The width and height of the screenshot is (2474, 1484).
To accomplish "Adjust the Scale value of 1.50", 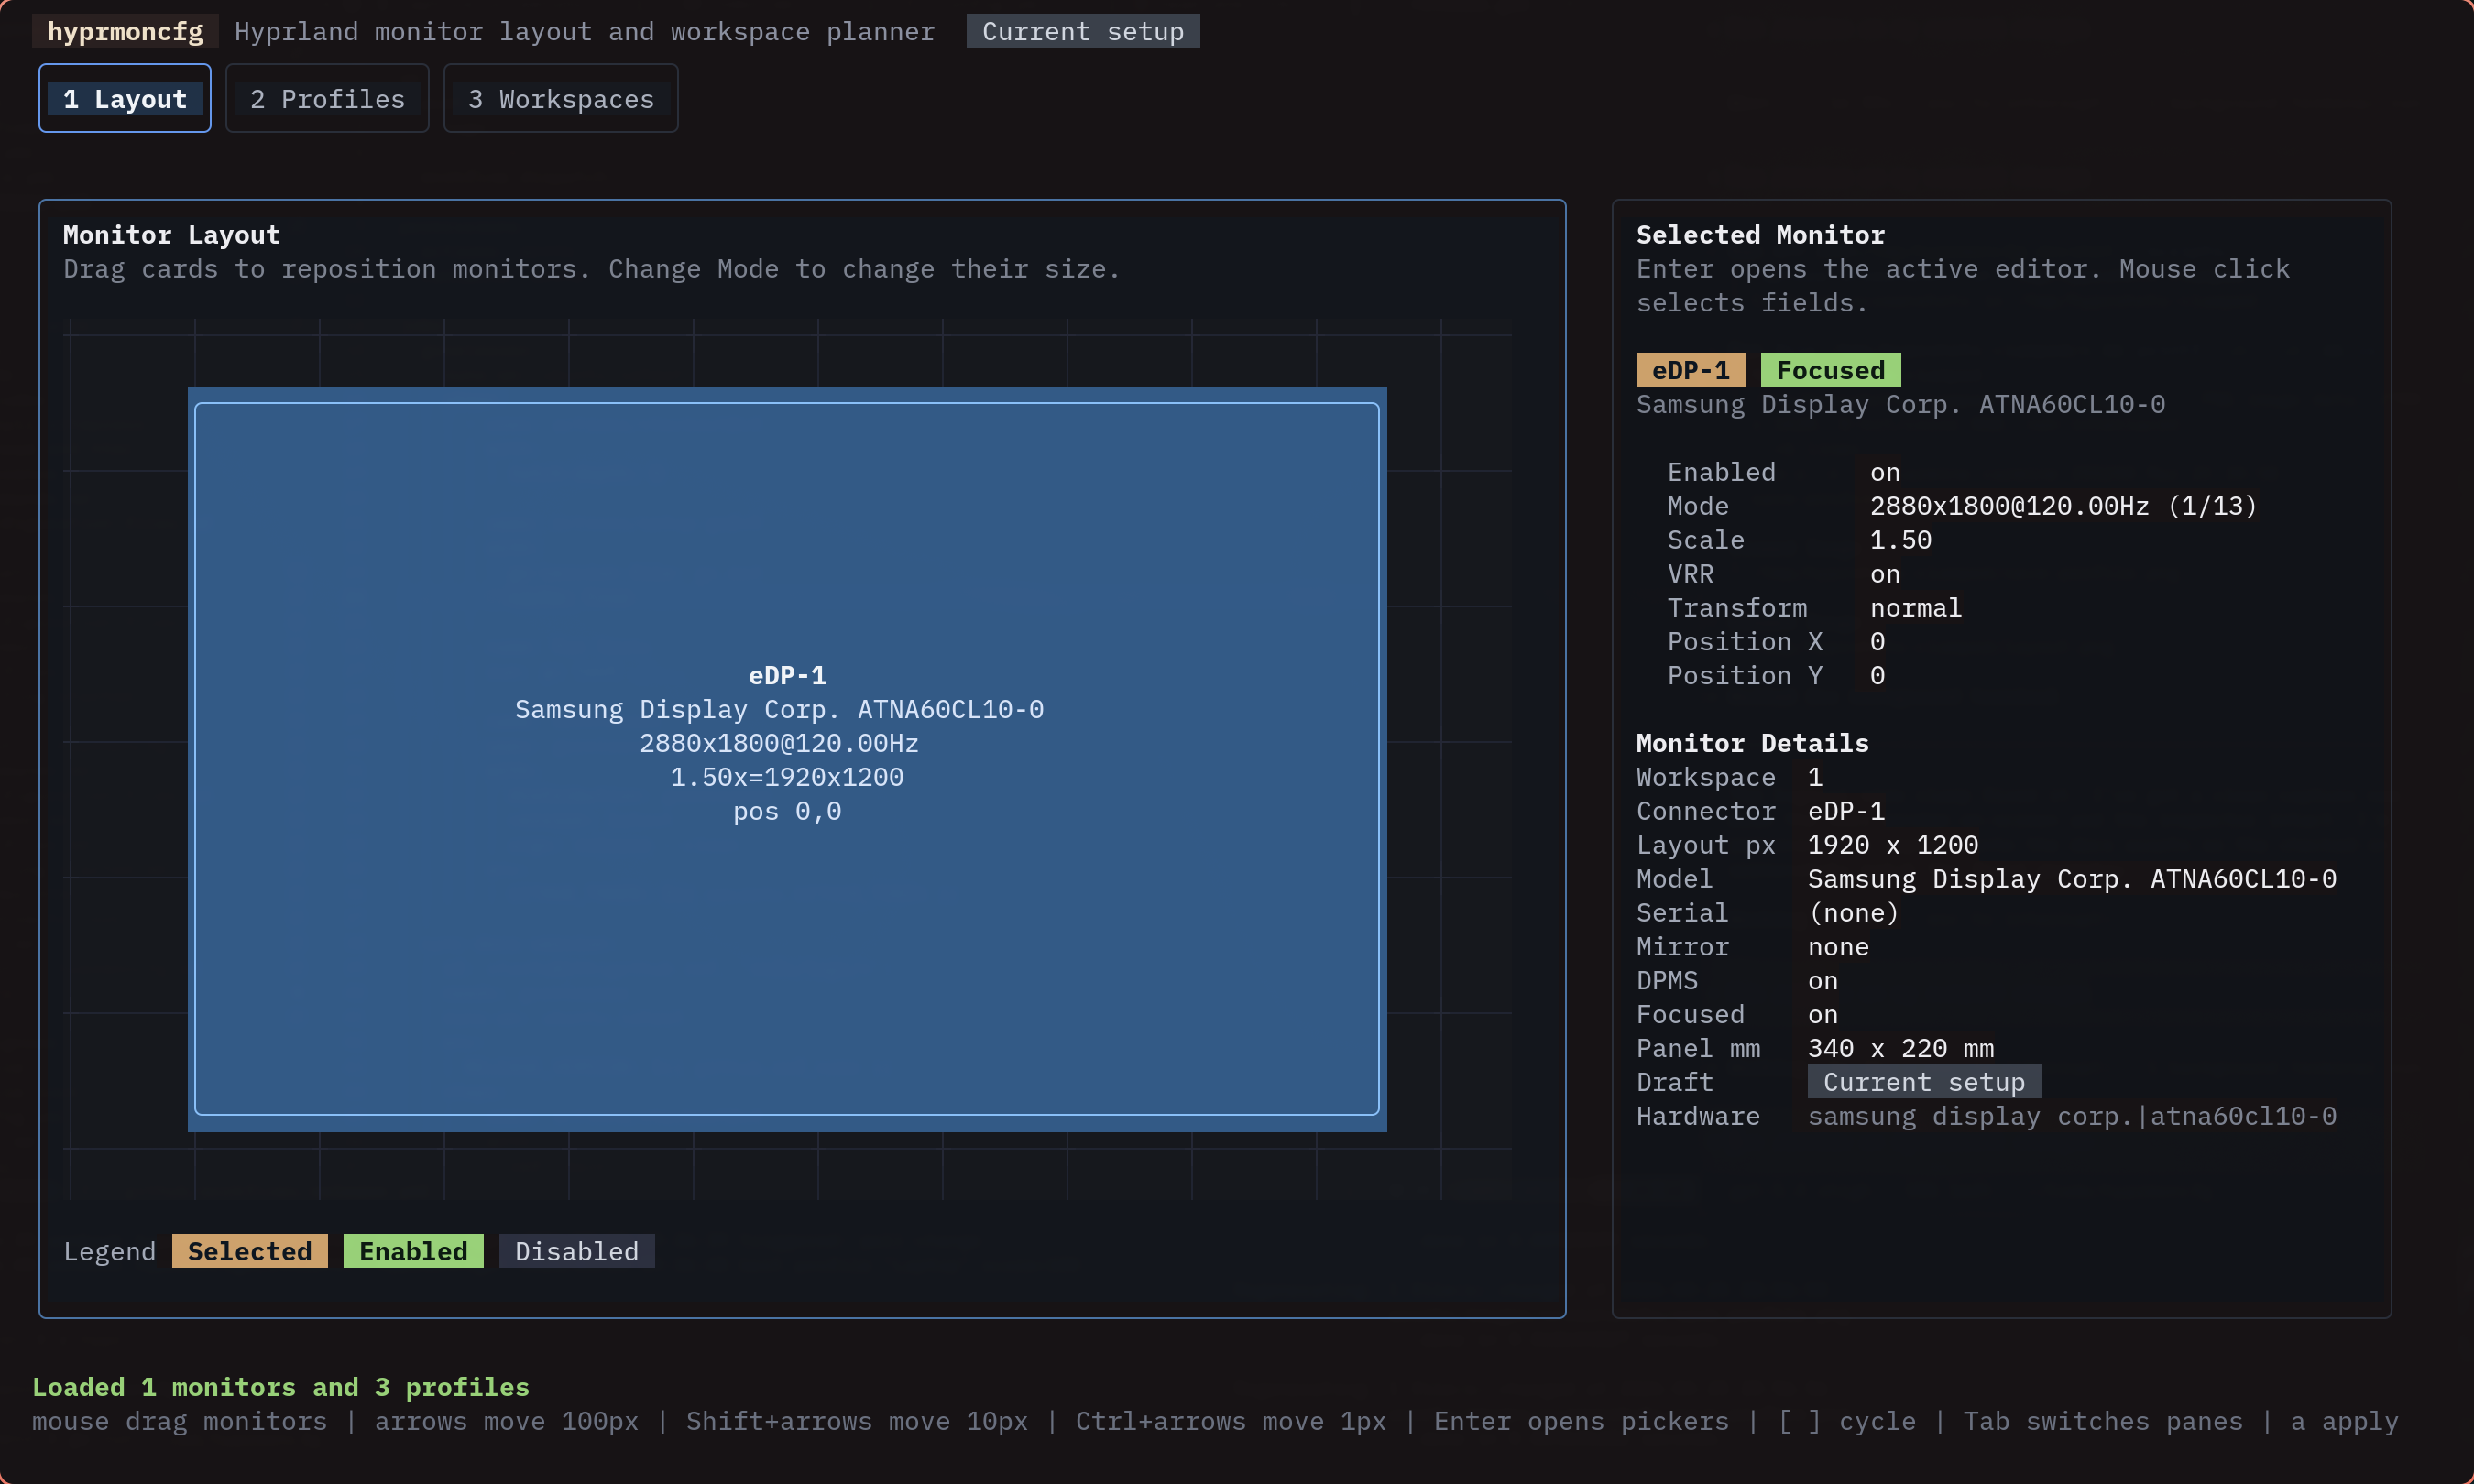I will click(1899, 539).
